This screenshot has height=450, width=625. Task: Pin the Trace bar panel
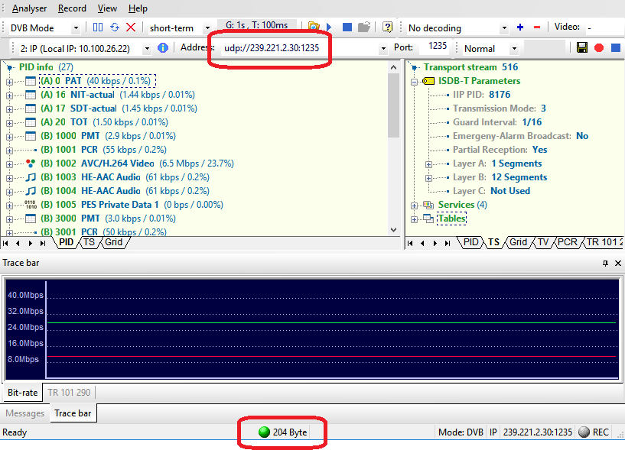click(x=605, y=264)
